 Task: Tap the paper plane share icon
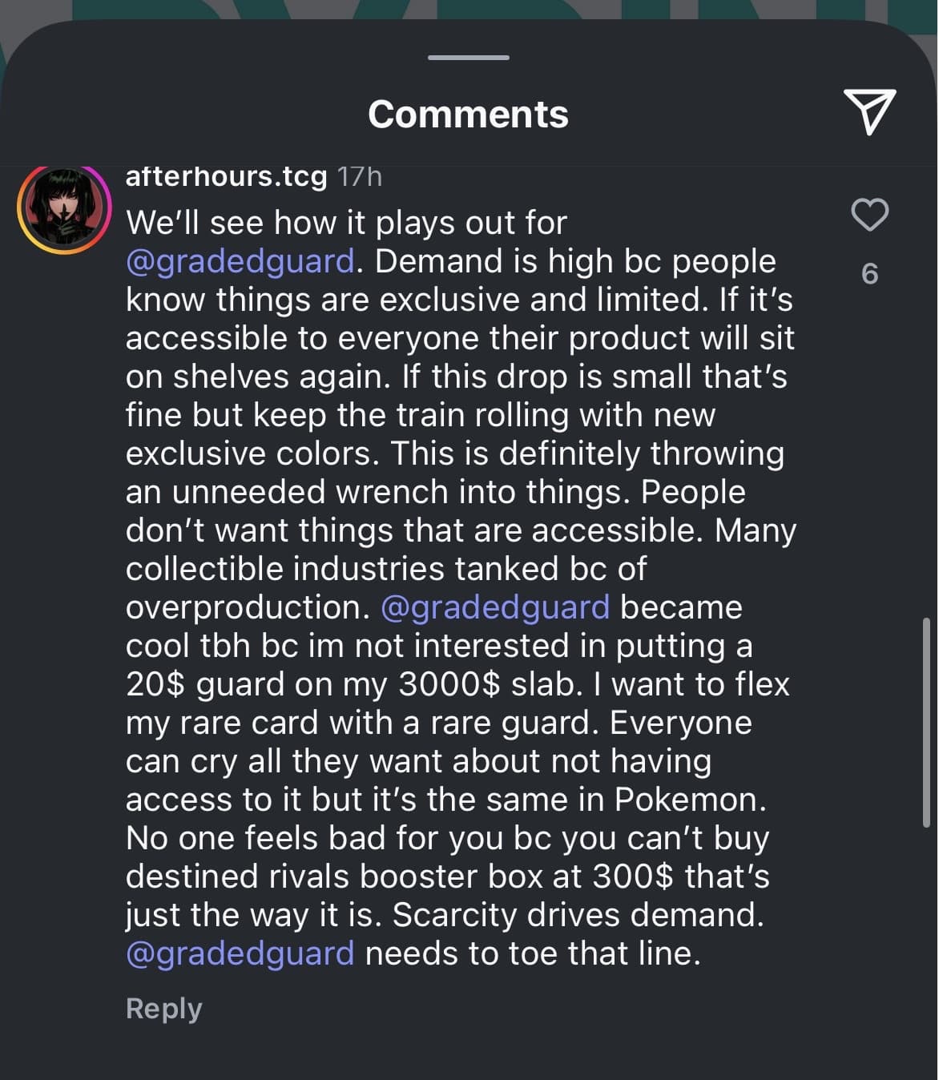[x=869, y=112]
